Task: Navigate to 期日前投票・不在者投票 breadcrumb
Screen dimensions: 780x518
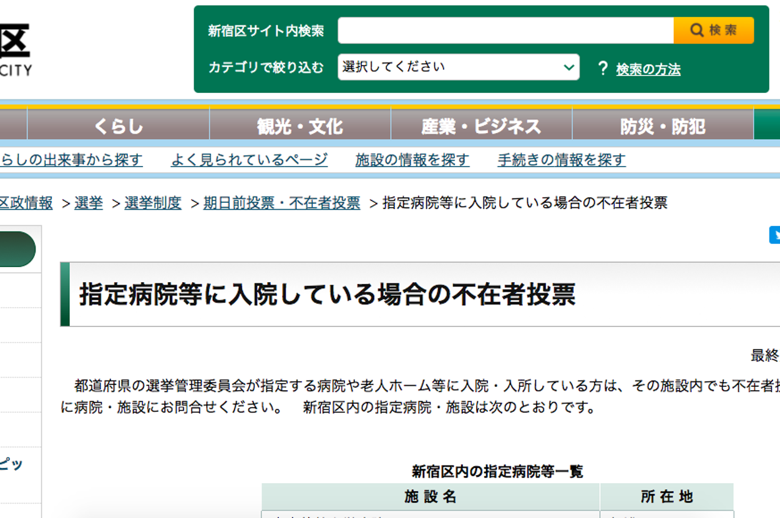Action: tap(281, 203)
